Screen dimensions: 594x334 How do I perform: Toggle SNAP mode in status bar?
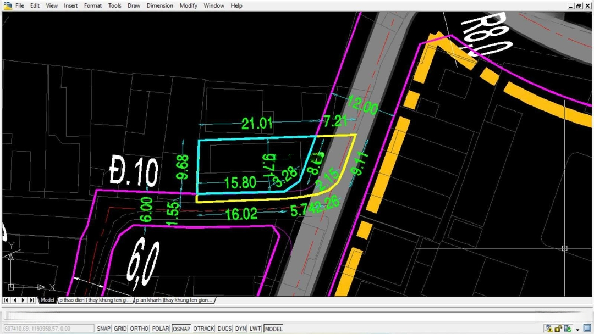[103, 329]
